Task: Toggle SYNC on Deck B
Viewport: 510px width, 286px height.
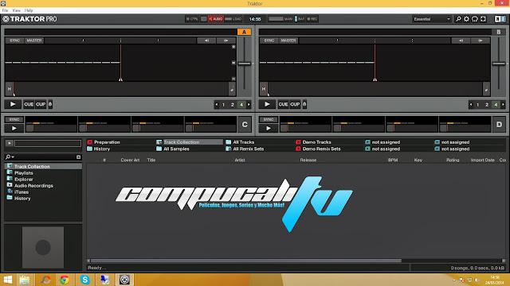Action: point(269,41)
